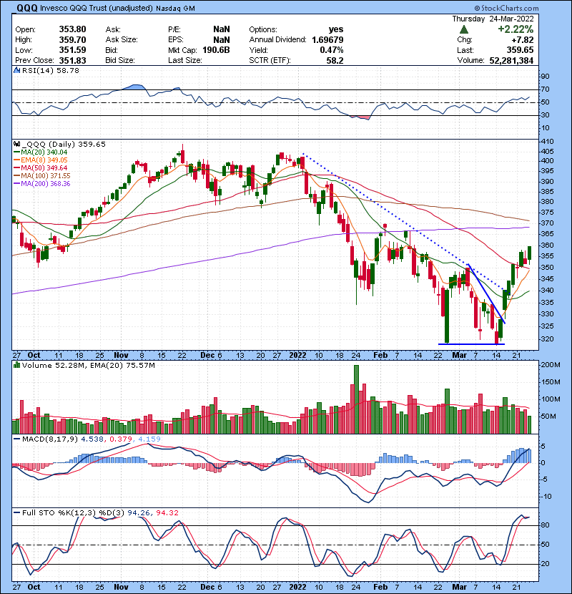The image size is (572, 594).
Task: Select the EMA(8) 349.05 legend entry
Action: point(44,160)
